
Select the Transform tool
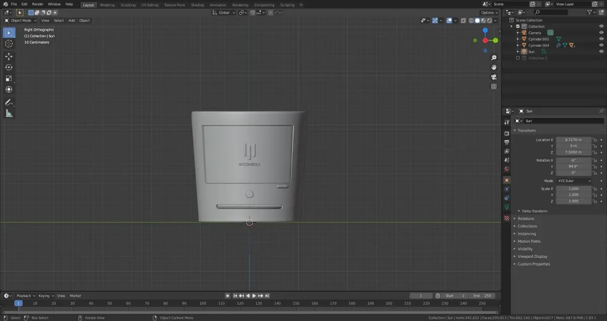[x=9, y=90]
